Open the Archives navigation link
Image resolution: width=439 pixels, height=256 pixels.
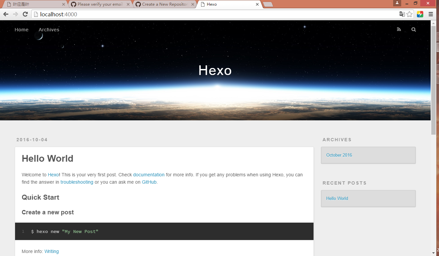pos(49,30)
